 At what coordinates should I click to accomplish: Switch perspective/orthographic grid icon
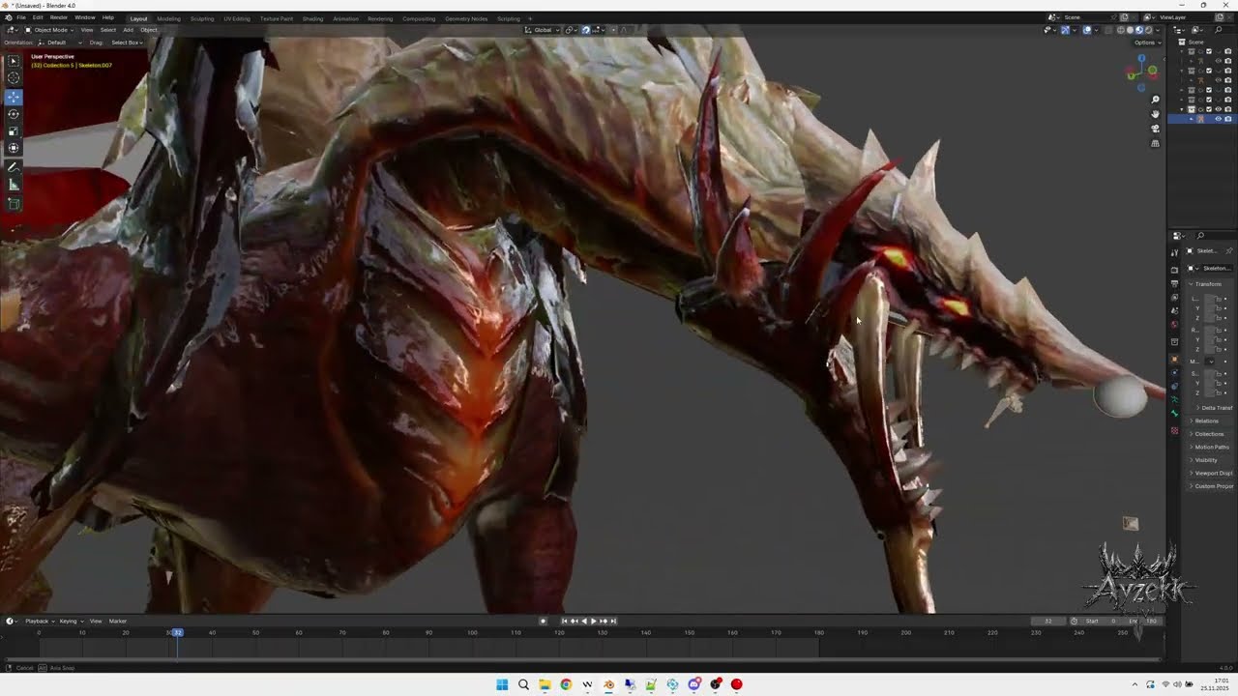coord(1155,143)
